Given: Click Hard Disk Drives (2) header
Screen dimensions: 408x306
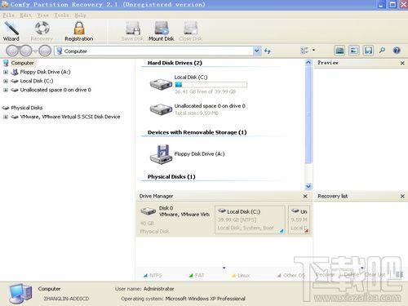Looking at the screenshot, I should [175, 63].
